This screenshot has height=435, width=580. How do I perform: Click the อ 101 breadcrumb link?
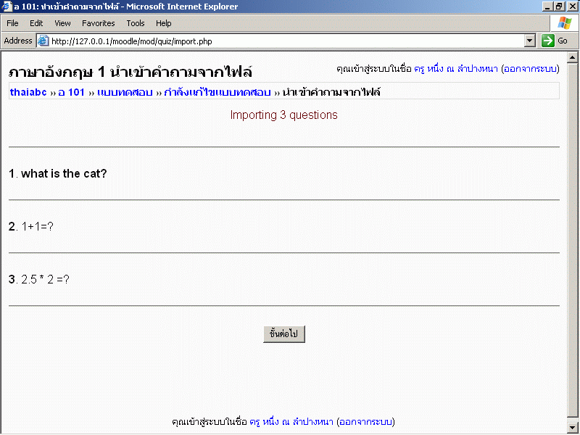click(x=72, y=92)
